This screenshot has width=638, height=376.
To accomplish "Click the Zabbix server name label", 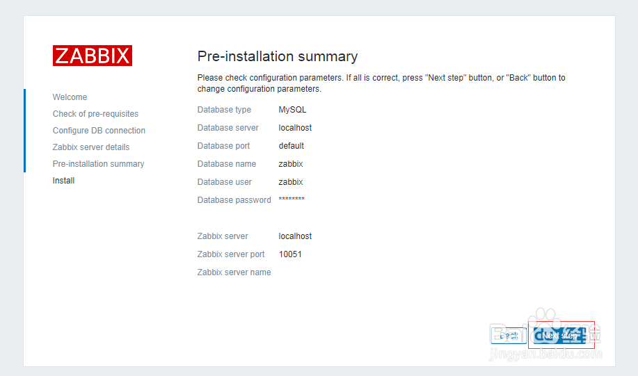I will (x=234, y=272).
